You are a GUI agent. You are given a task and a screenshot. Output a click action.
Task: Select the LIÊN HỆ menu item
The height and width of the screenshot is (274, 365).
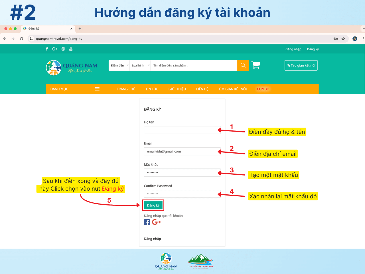202,89
